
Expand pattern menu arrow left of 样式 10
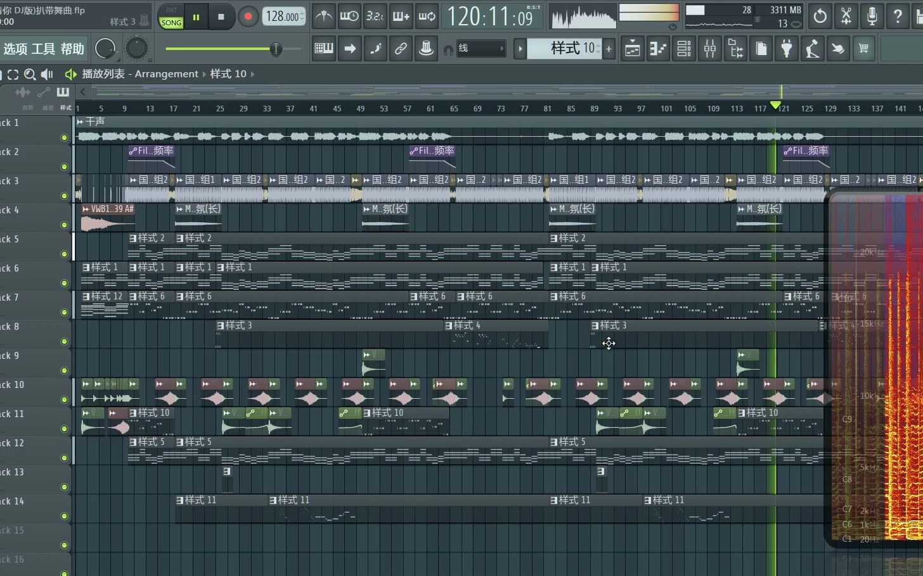(520, 49)
